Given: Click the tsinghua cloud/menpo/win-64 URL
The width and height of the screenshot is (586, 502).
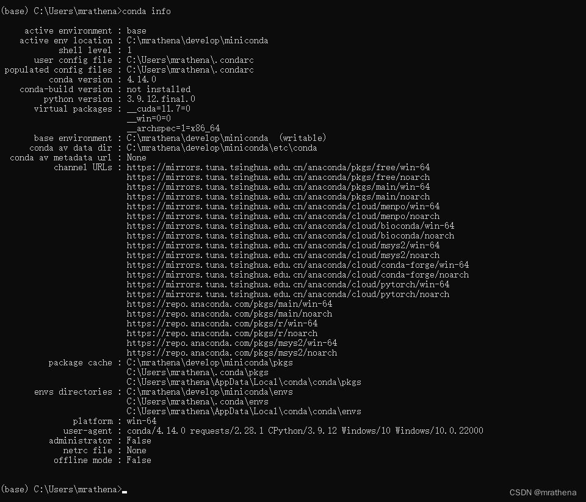Looking at the screenshot, I should pyautogui.click(x=283, y=206).
